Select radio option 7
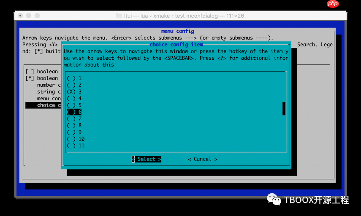This screenshot has width=361, height=216. point(74,119)
